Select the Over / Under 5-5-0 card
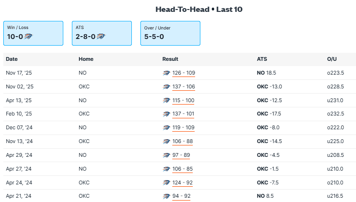The height and width of the screenshot is (202, 356). click(170, 33)
